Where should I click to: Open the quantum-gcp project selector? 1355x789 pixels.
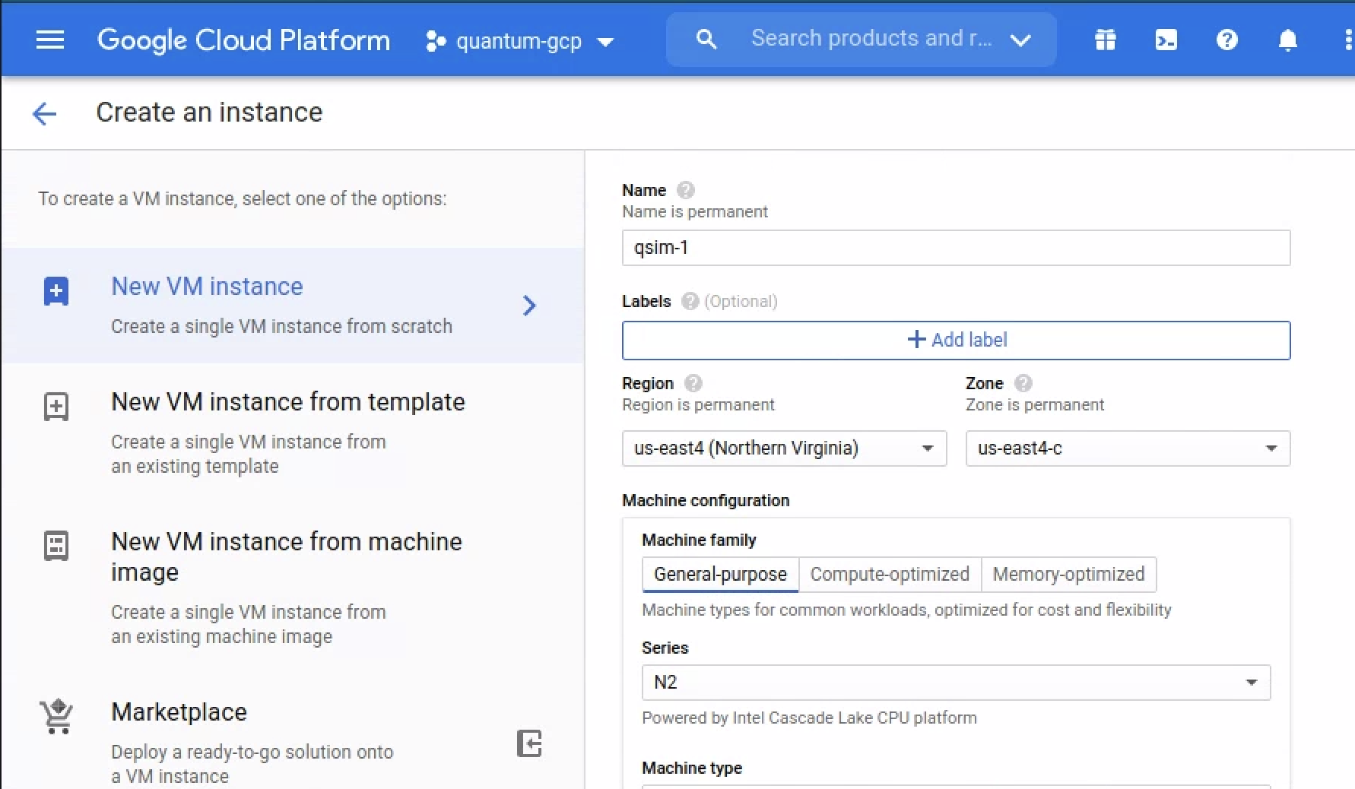click(x=520, y=41)
